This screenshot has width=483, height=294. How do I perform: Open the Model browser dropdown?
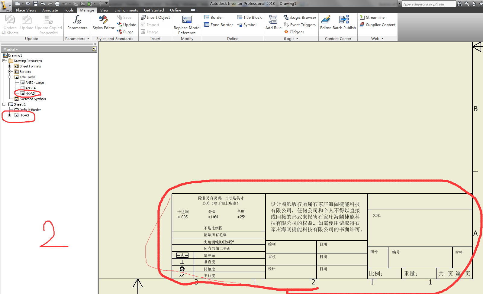11,49
